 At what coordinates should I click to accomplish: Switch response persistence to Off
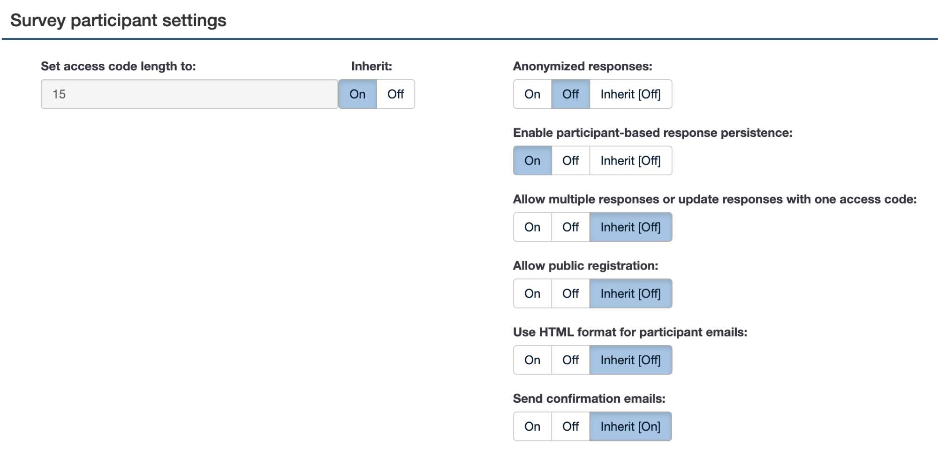[x=570, y=161]
